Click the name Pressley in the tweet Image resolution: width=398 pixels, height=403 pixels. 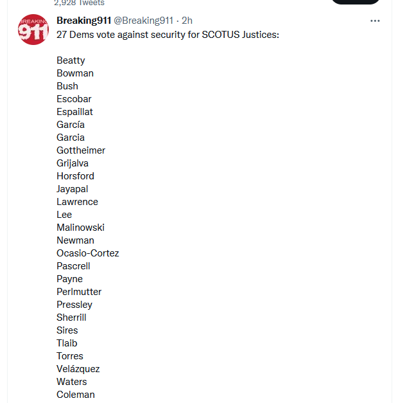74,305
